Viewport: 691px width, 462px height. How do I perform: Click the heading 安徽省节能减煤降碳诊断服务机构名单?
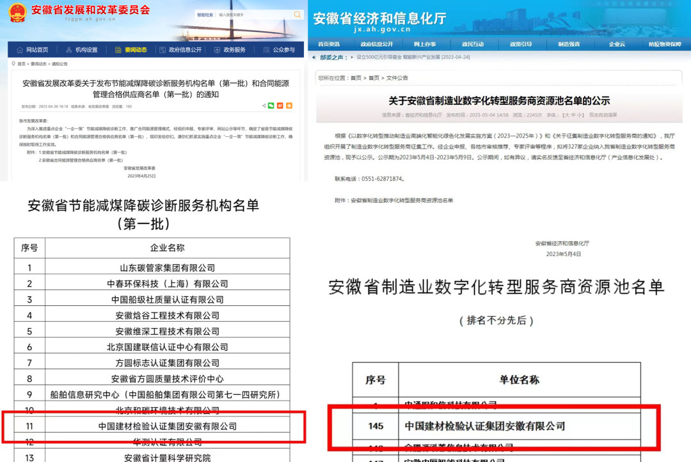[143, 205]
